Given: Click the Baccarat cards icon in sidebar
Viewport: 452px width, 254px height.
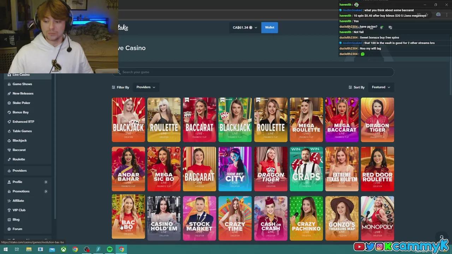Looking at the screenshot, I should 9,150.
